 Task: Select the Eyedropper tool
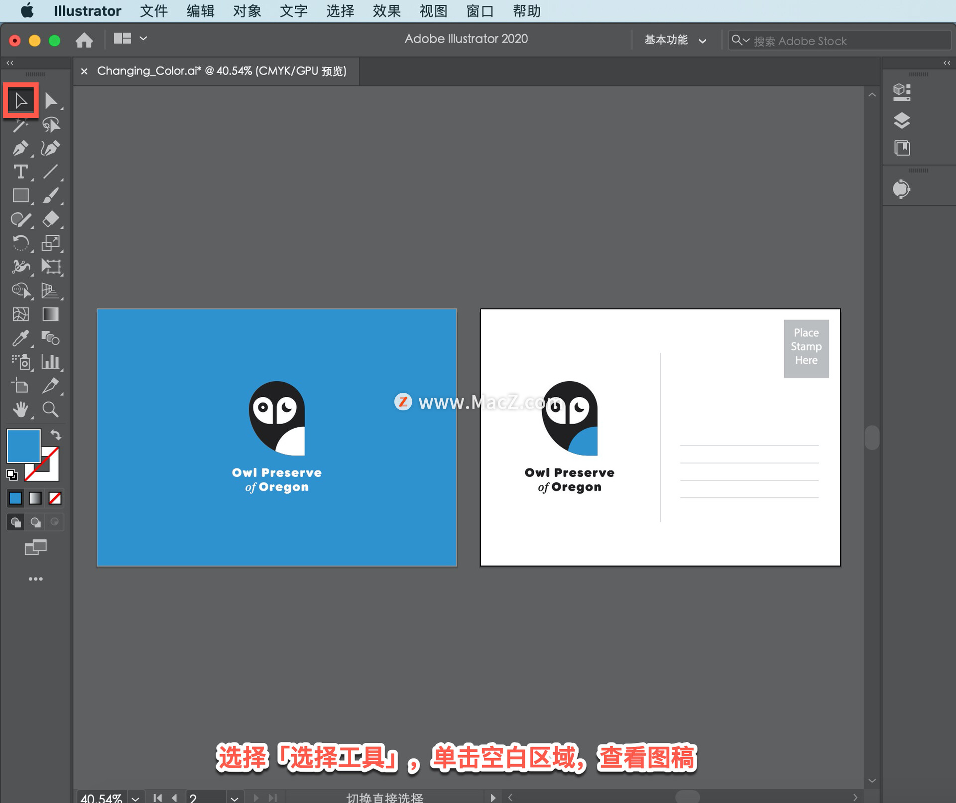click(20, 339)
